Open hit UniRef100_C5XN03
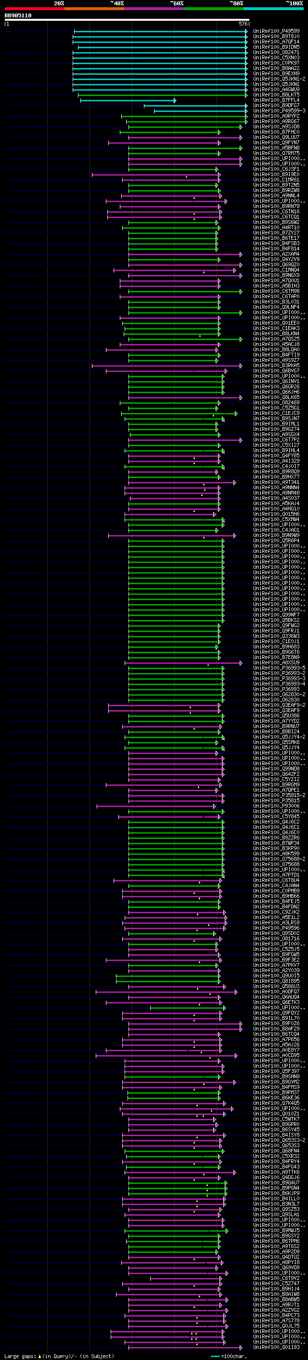Image resolution: width=308 pixels, height=1360 pixels. click(276, 57)
